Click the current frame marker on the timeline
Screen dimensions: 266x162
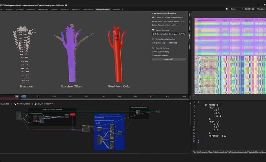[24, 96]
